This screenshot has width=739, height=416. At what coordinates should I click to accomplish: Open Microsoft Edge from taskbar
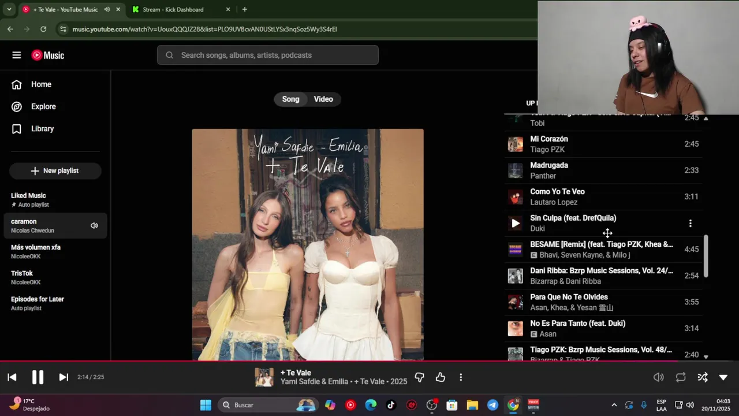coord(371,405)
